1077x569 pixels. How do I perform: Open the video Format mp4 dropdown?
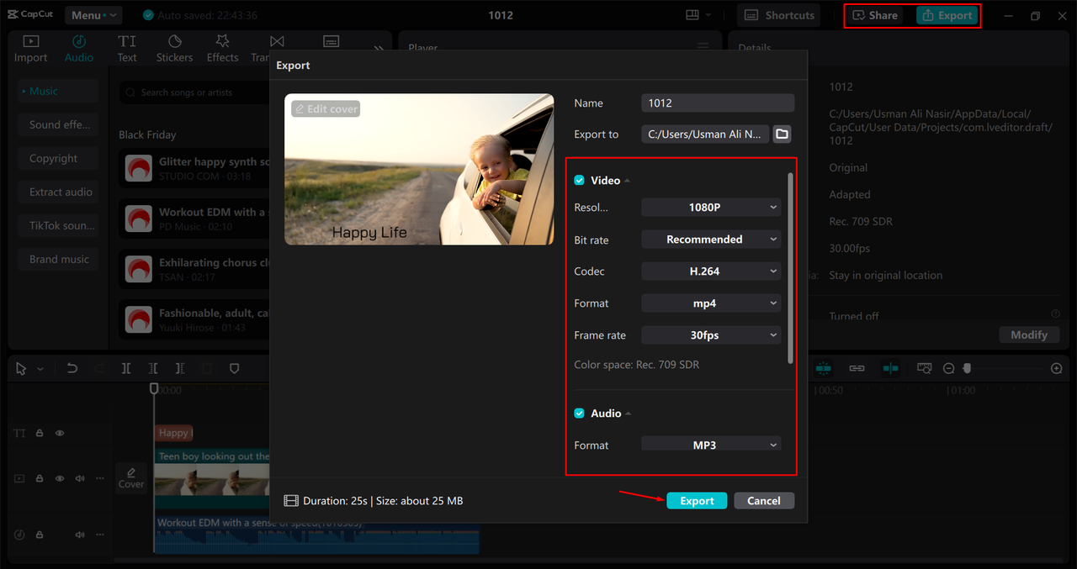[711, 303]
